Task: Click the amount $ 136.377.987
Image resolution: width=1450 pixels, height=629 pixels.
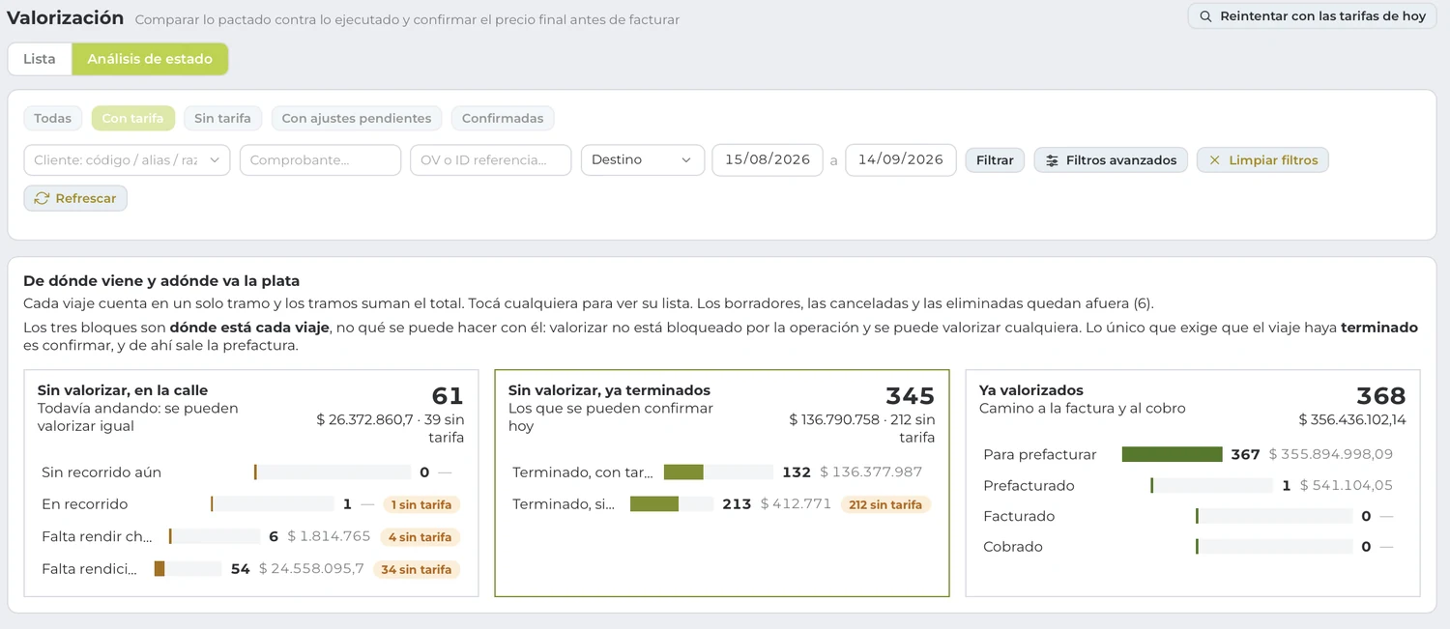Action: pos(871,472)
